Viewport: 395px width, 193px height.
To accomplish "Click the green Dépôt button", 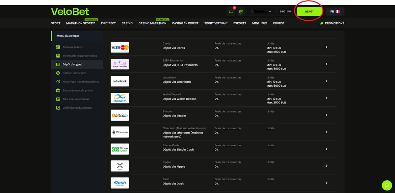I will 309,11.
